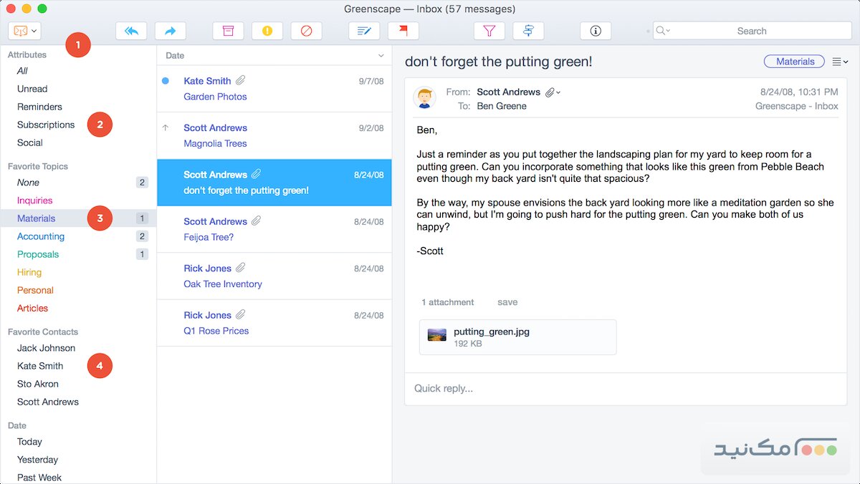Click the signpost rules icon in toolbar
This screenshot has height=484, width=860.
(x=528, y=31)
